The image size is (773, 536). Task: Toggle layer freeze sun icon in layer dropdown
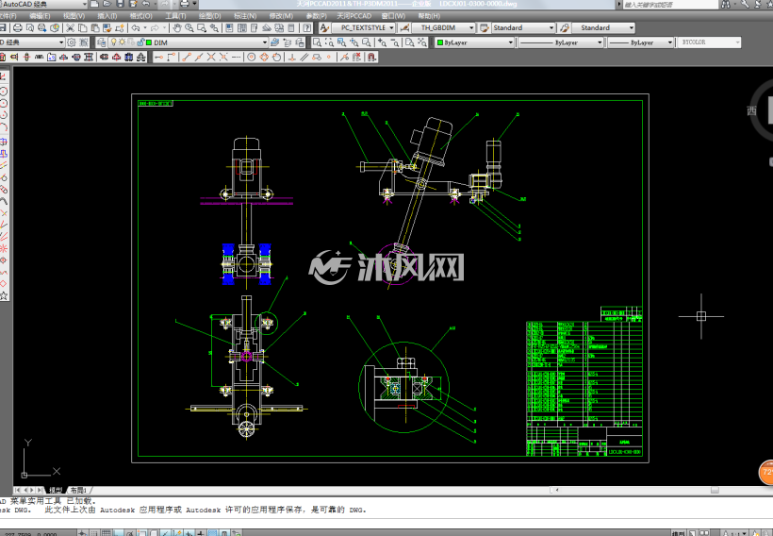coord(122,42)
